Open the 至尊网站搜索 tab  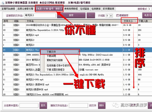8,9
